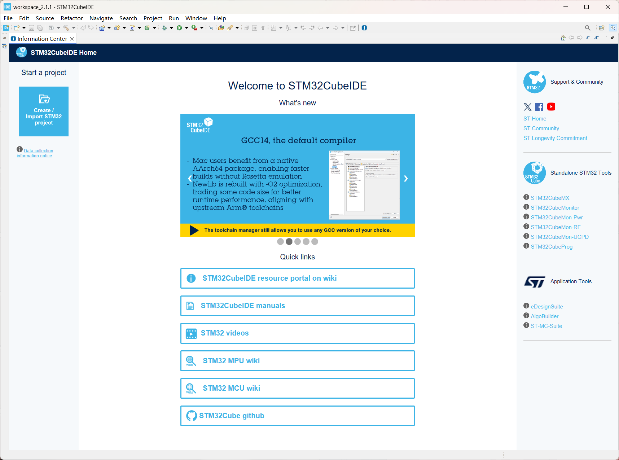Open Data collection information notice link

35,153
